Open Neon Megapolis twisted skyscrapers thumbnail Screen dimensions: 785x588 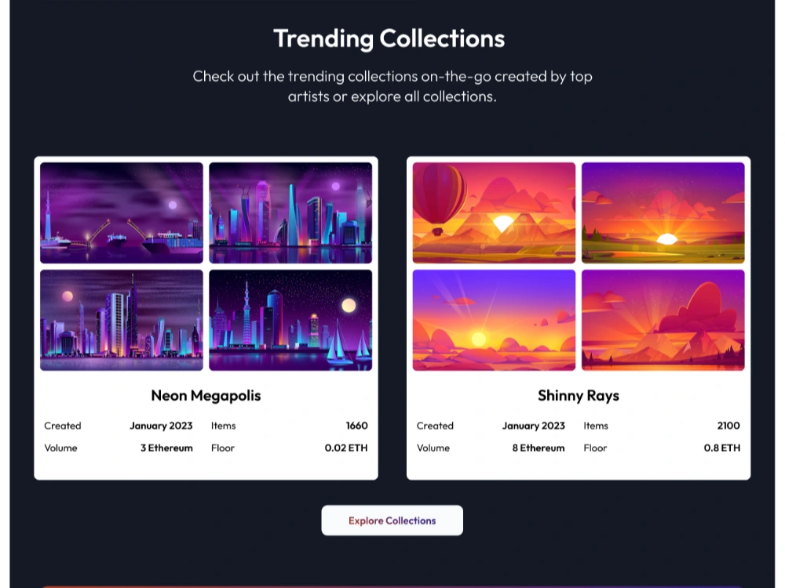coord(290,212)
